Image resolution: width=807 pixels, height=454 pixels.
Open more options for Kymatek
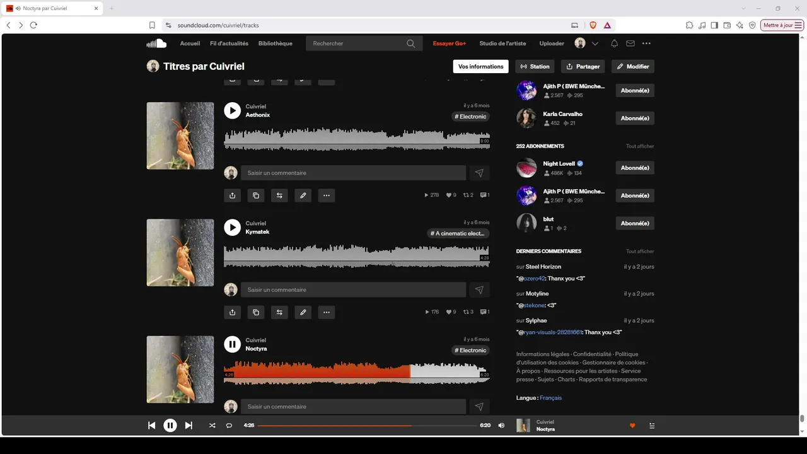327,312
